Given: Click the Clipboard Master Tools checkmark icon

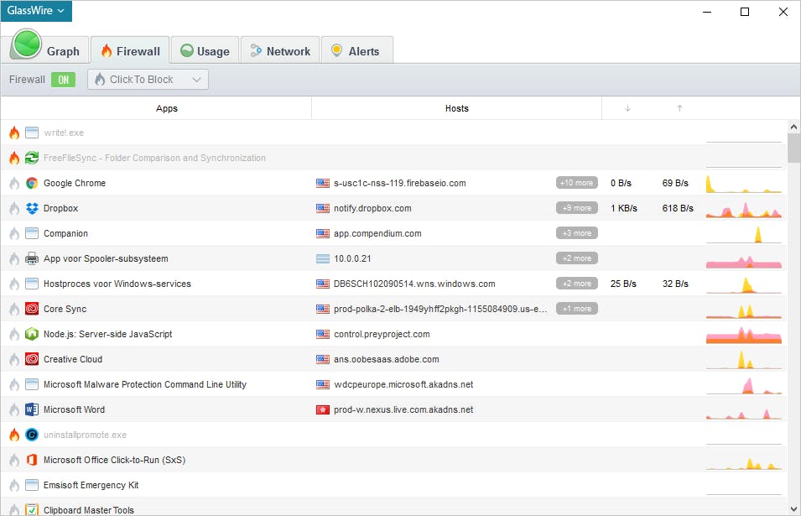Looking at the screenshot, I should [32, 510].
